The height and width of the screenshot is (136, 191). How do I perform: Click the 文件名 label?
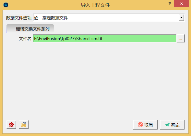coord(25,39)
